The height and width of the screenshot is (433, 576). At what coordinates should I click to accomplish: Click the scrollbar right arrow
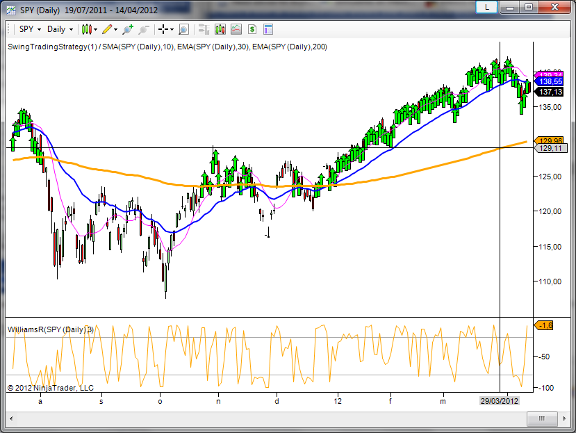tap(565, 418)
